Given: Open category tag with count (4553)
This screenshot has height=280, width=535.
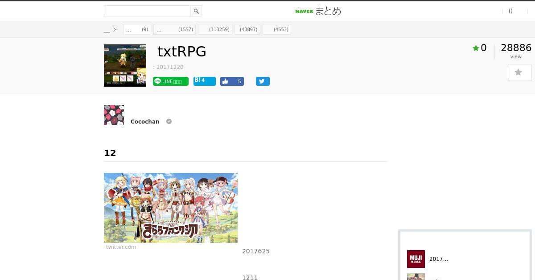Looking at the screenshot, I should point(277,29).
